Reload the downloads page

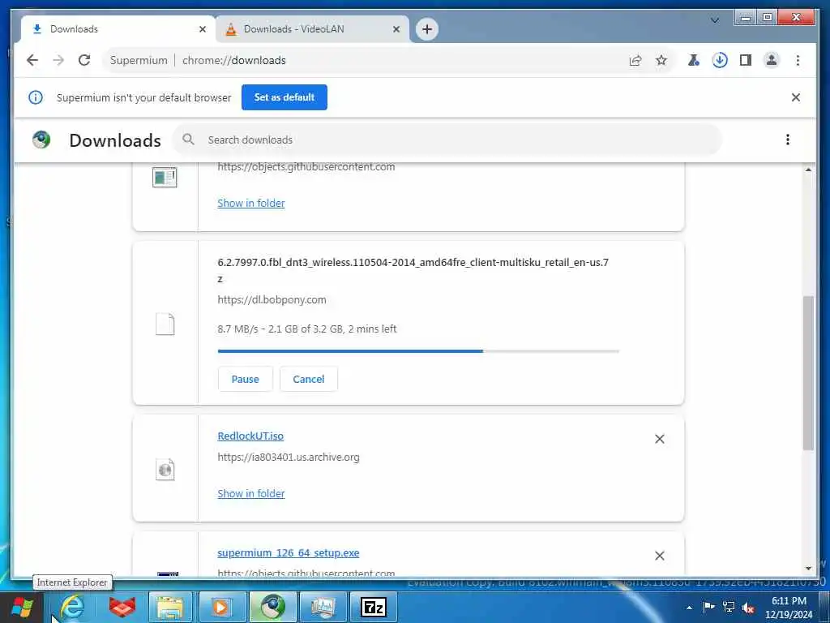84,60
